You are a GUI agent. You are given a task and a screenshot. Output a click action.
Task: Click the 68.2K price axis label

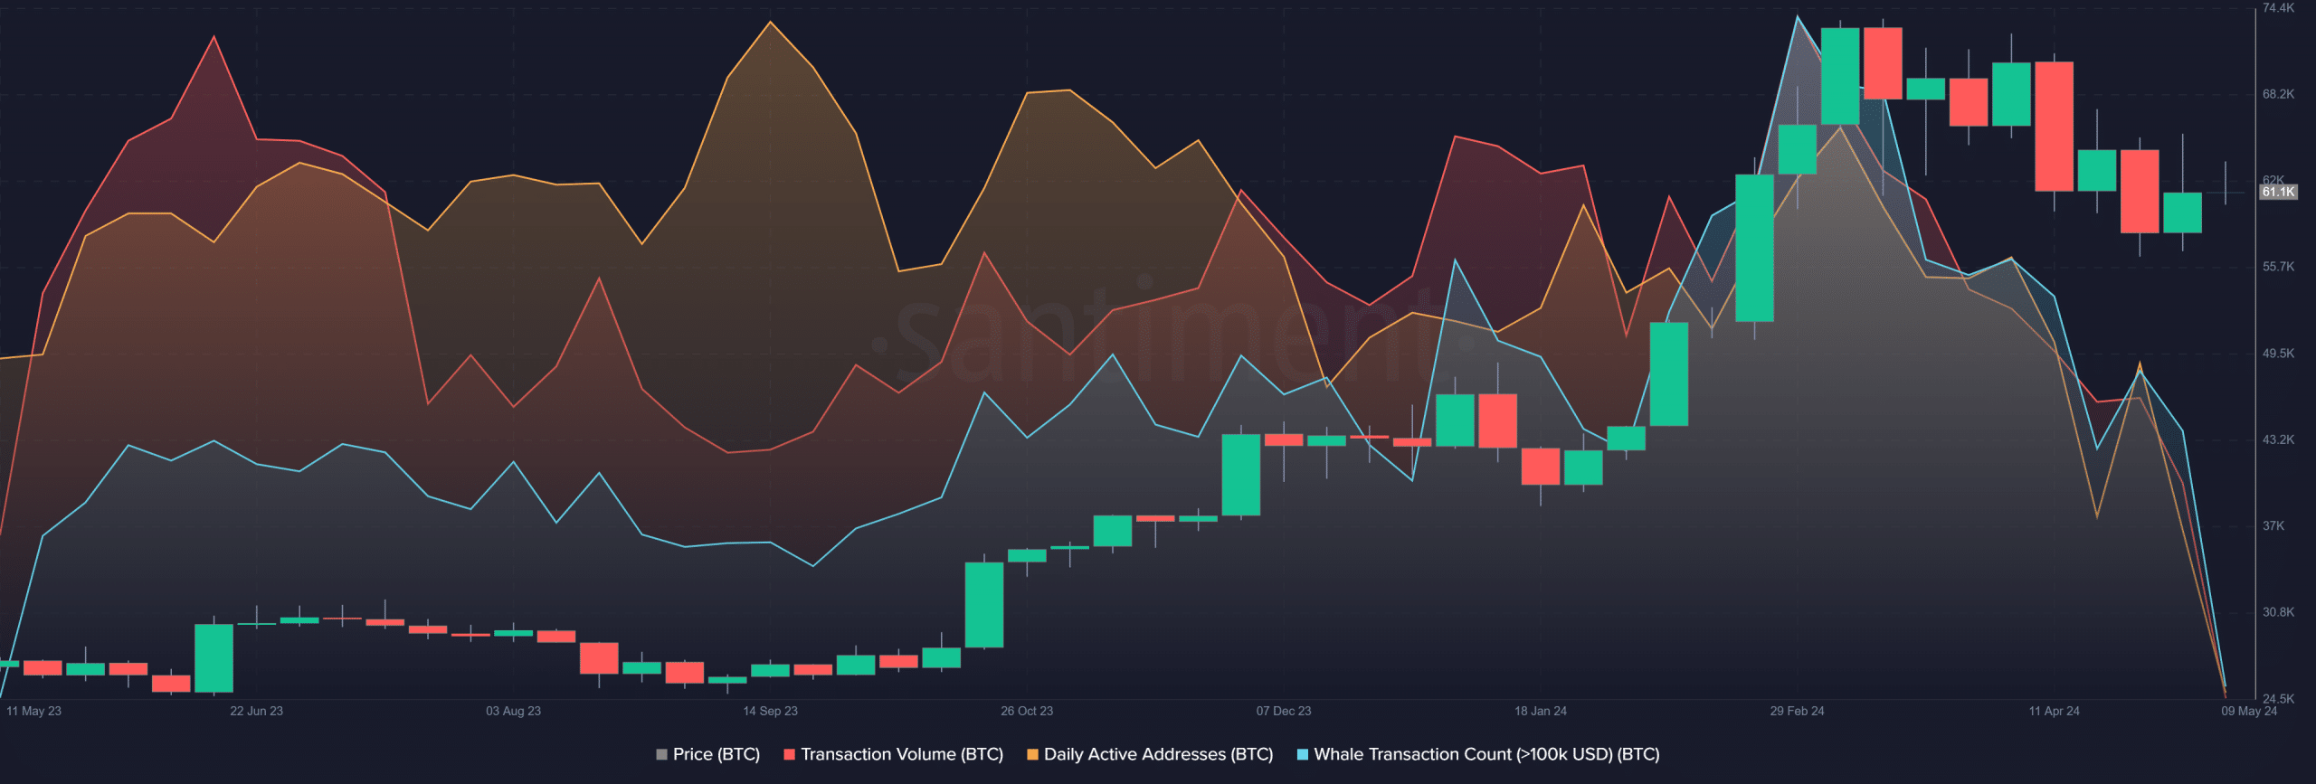click(2278, 94)
